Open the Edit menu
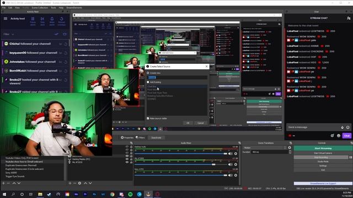 pos(10,8)
